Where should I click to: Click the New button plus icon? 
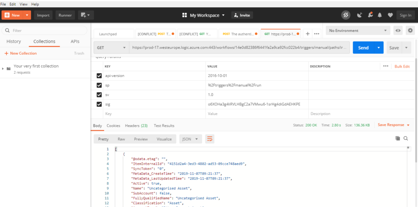7,15
